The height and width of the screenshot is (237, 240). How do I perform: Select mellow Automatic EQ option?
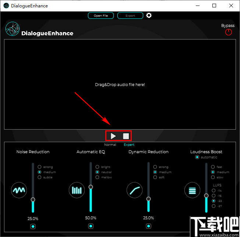(97, 177)
